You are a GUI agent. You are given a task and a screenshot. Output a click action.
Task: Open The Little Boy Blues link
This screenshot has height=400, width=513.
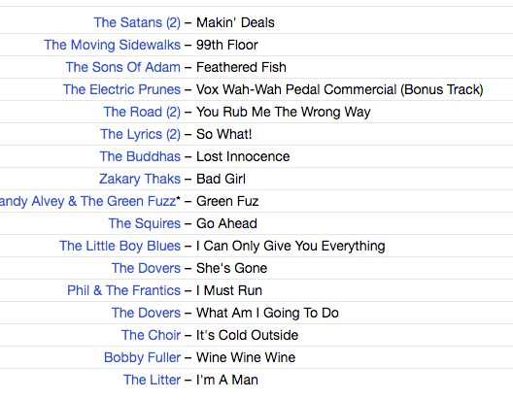120,246
